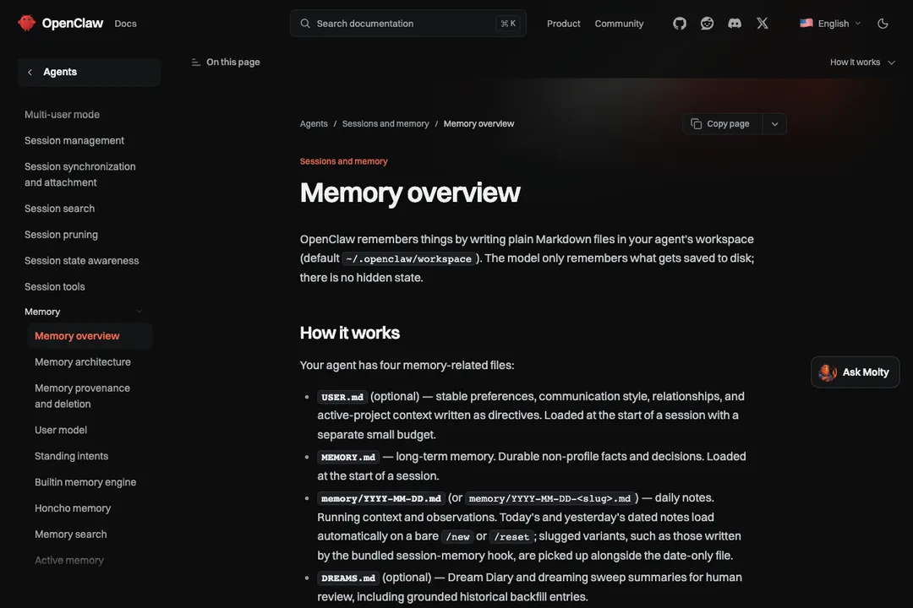Viewport: 913px width, 608px height.
Task: Open the X (Twitter) icon link
Action: [x=763, y=24]
